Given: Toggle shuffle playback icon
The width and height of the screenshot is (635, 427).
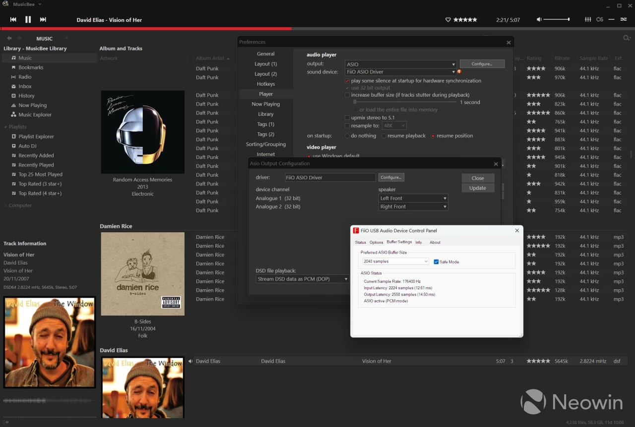Looking at the screenshot, I should click(x=624, y=19).
